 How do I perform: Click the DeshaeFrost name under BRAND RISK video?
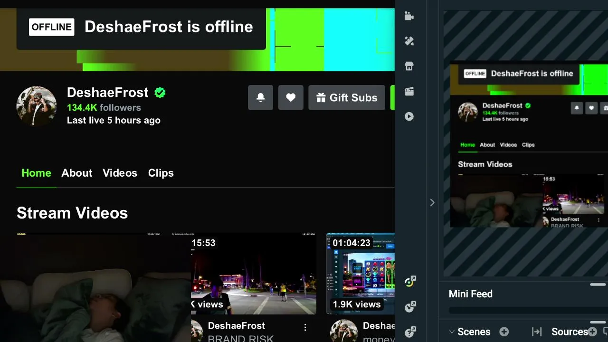point(237,326)
